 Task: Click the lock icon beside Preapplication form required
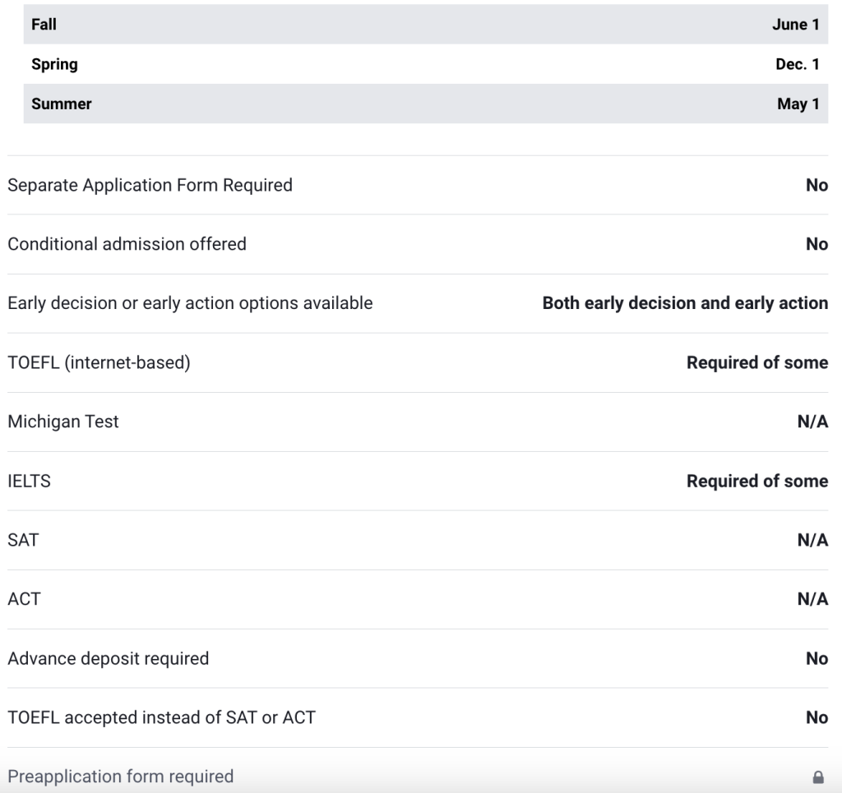tap(817, 777)
